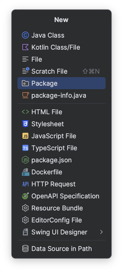Select Data Source in Path entry

pyautogui.click(x=61, y=248)
